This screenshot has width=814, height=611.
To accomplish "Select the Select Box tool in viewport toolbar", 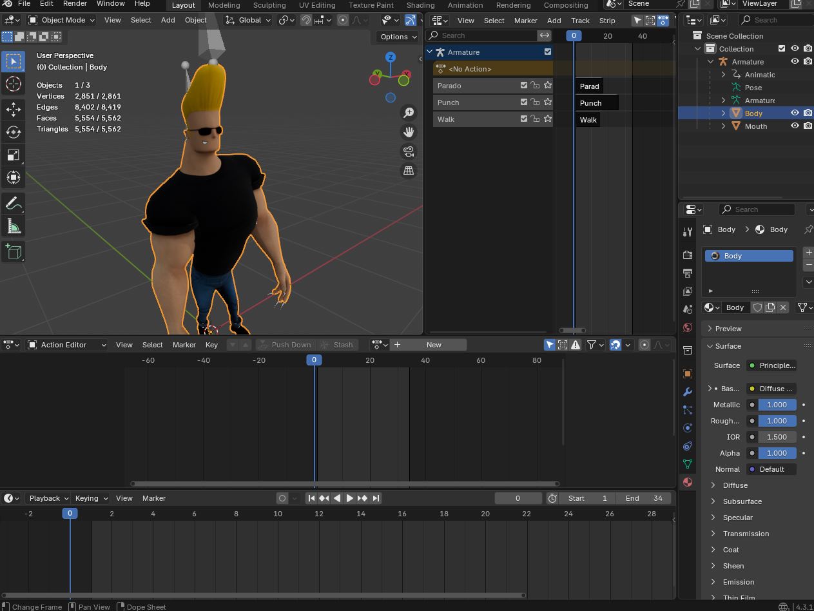I will (14, 61).
